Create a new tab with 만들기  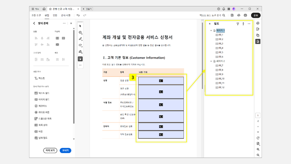pyautogui.click(x=87, y=9)
